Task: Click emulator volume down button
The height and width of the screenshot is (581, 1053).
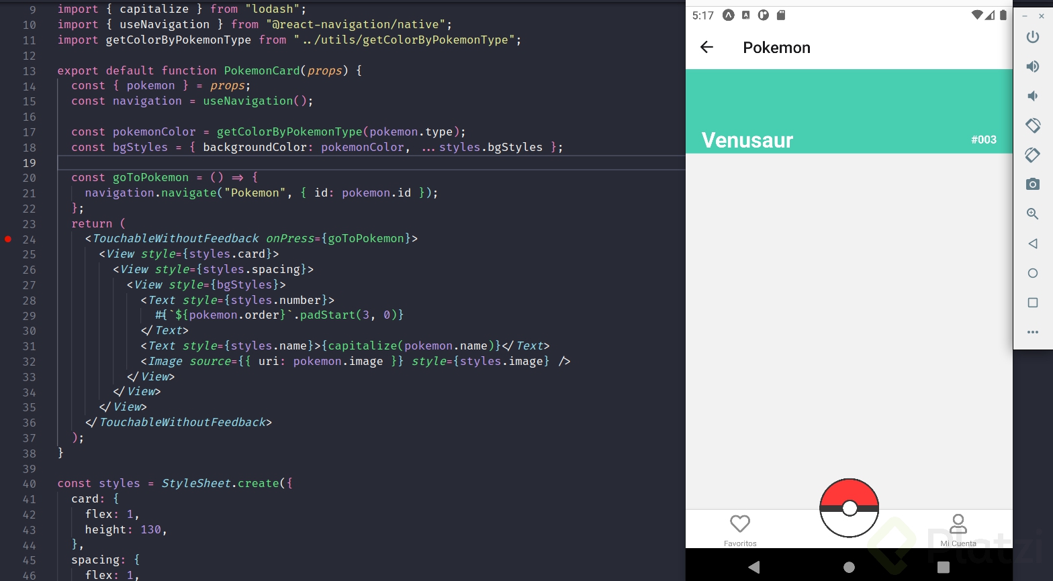Action: pyautogui.click(x=1033, y=96)
